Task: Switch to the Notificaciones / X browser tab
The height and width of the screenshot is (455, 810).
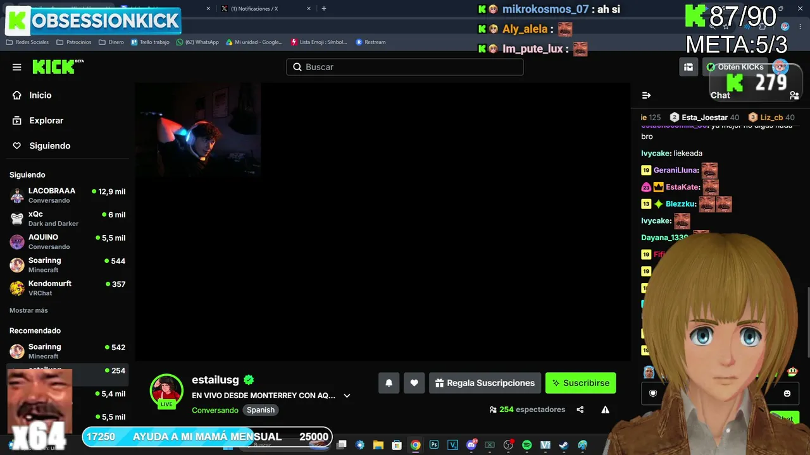Action: click(x=266, y=9)
